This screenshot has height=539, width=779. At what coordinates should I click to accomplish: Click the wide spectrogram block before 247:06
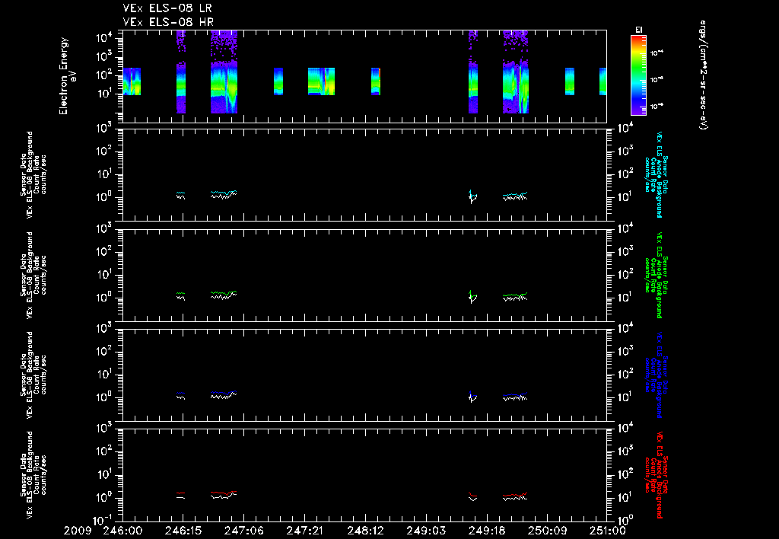pyautogui.click(x=224, y=72)
